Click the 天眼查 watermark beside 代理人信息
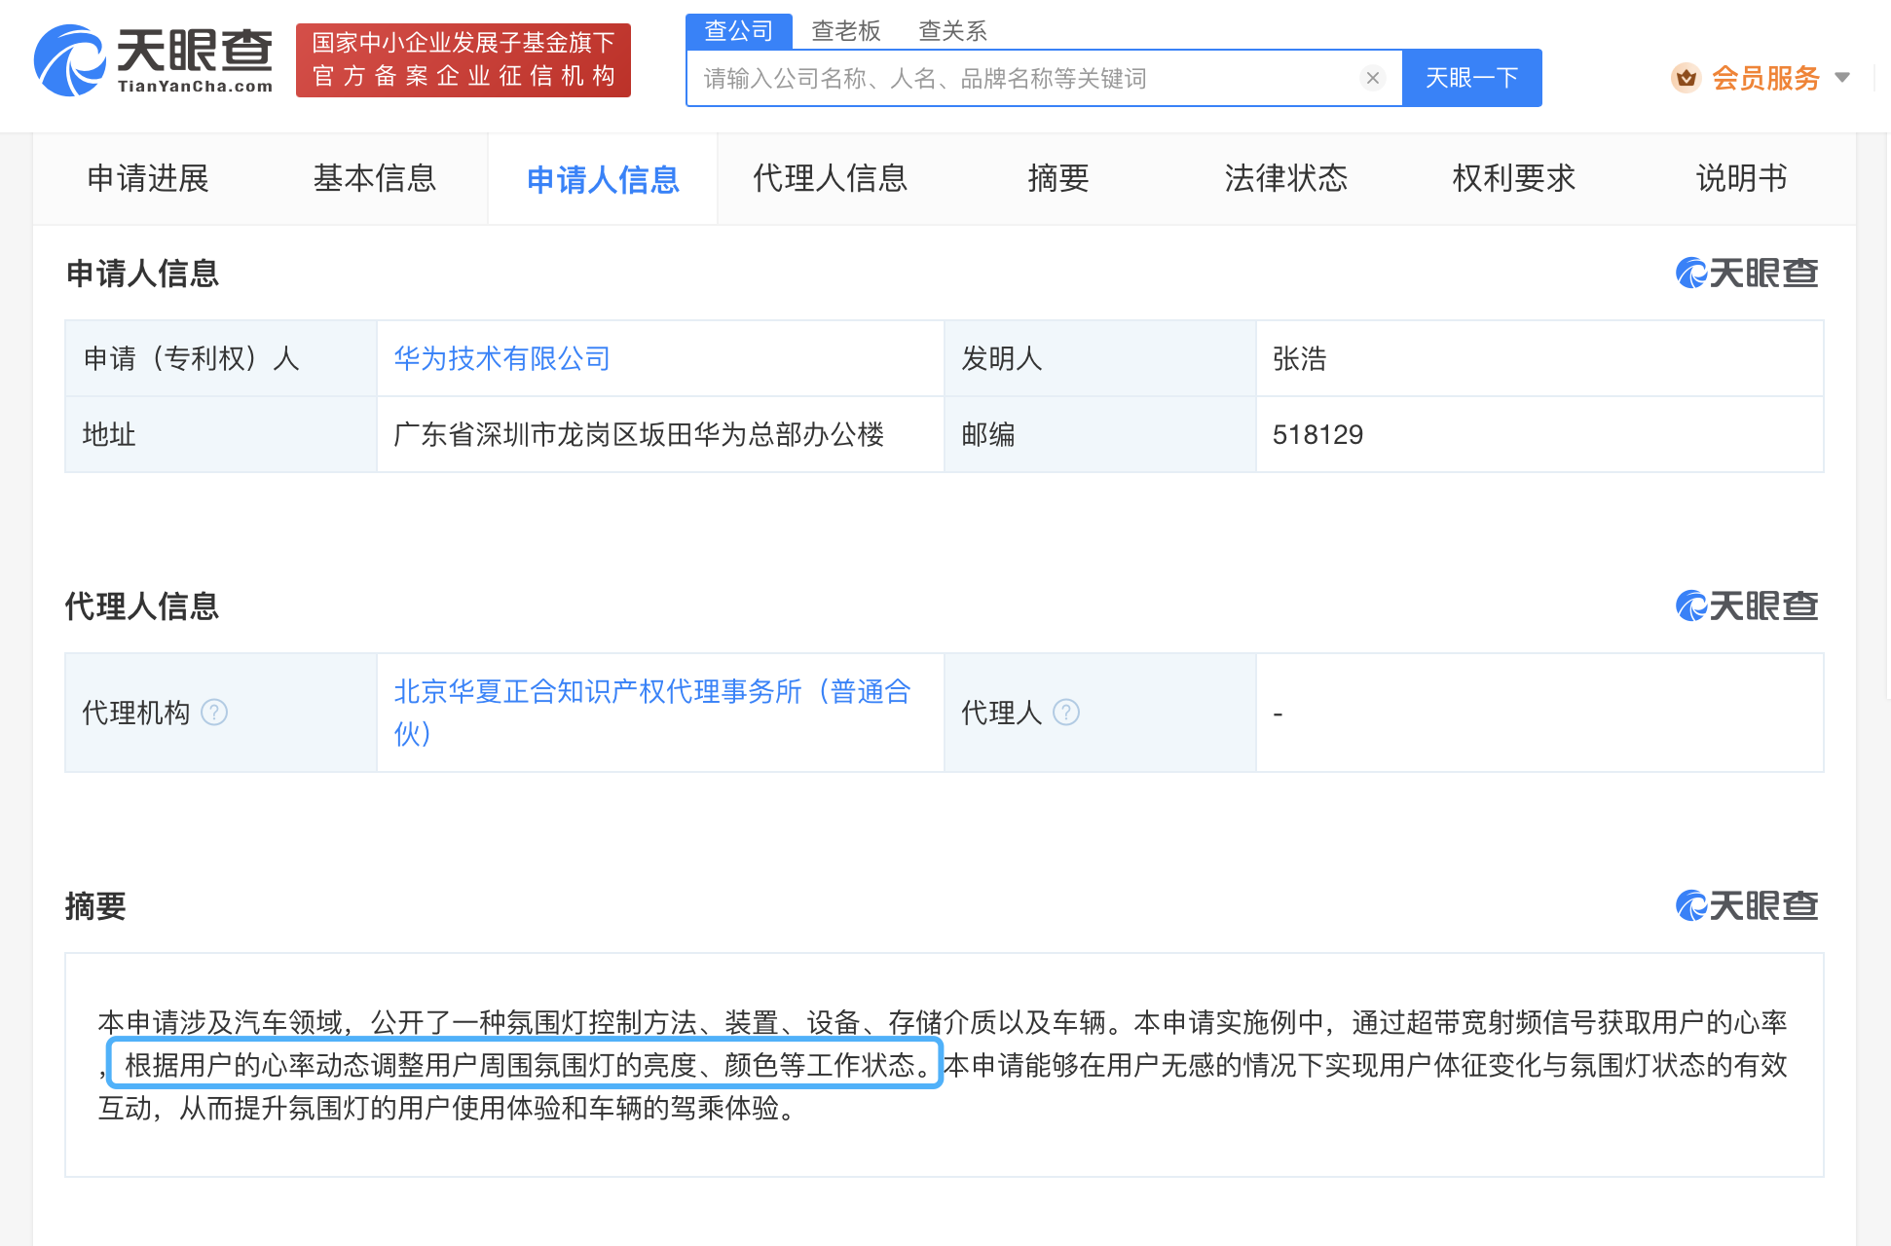This screenshot has height=1246, width=1891. coord(1746,605)
